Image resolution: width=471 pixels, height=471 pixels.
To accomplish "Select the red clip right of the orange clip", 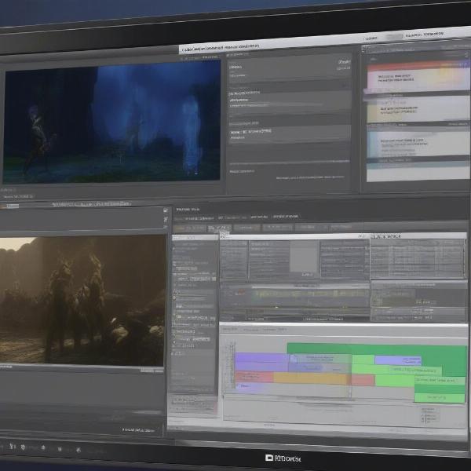I will (363, 380).
